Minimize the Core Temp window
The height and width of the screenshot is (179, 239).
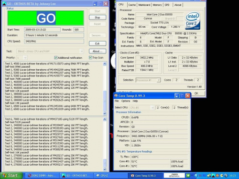[177, 95]
